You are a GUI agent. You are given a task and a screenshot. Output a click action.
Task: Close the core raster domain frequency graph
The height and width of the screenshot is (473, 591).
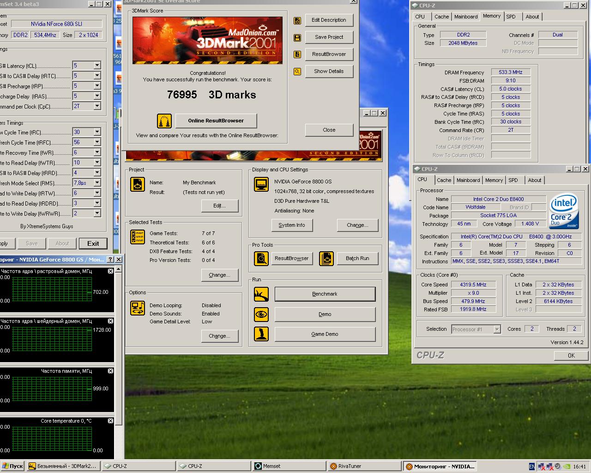(110, 271)
